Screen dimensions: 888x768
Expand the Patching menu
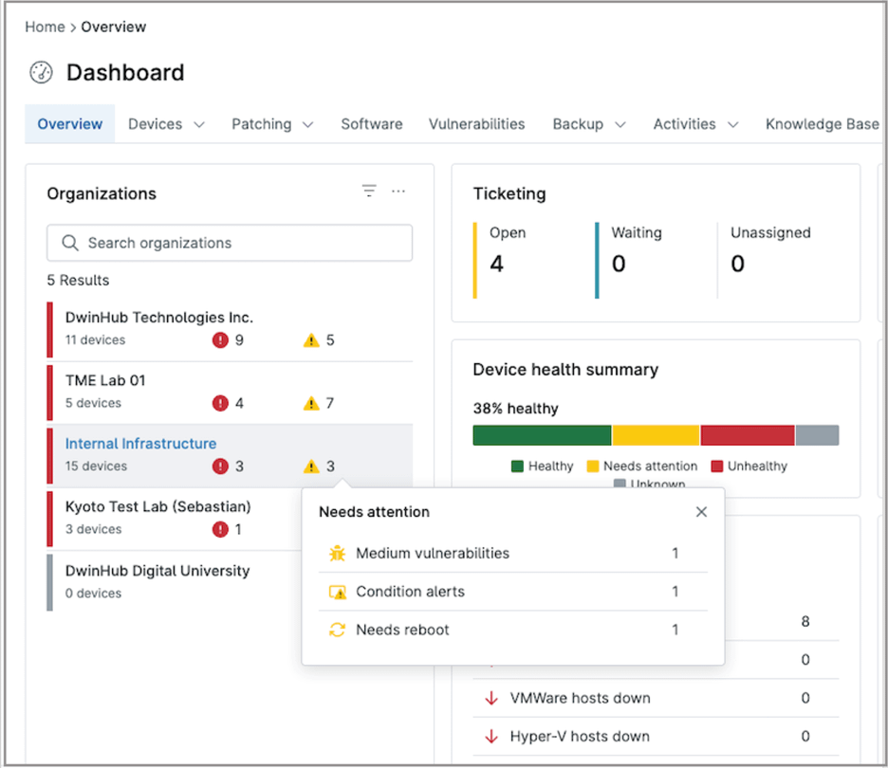(271, 124)
